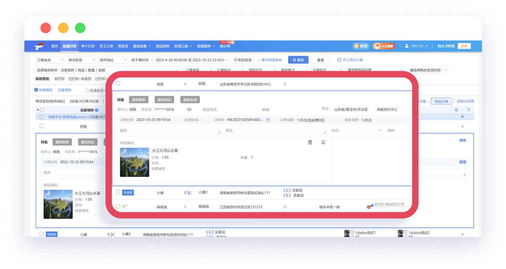The width and height of the screenshot is (506, 269).
Task: Click the 大江大河山水画 product thumbnail in popup
Action: coord(134,162)
